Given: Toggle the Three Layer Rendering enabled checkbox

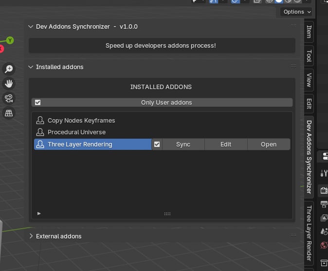Looking at the screenshot, I should [157, 145].
